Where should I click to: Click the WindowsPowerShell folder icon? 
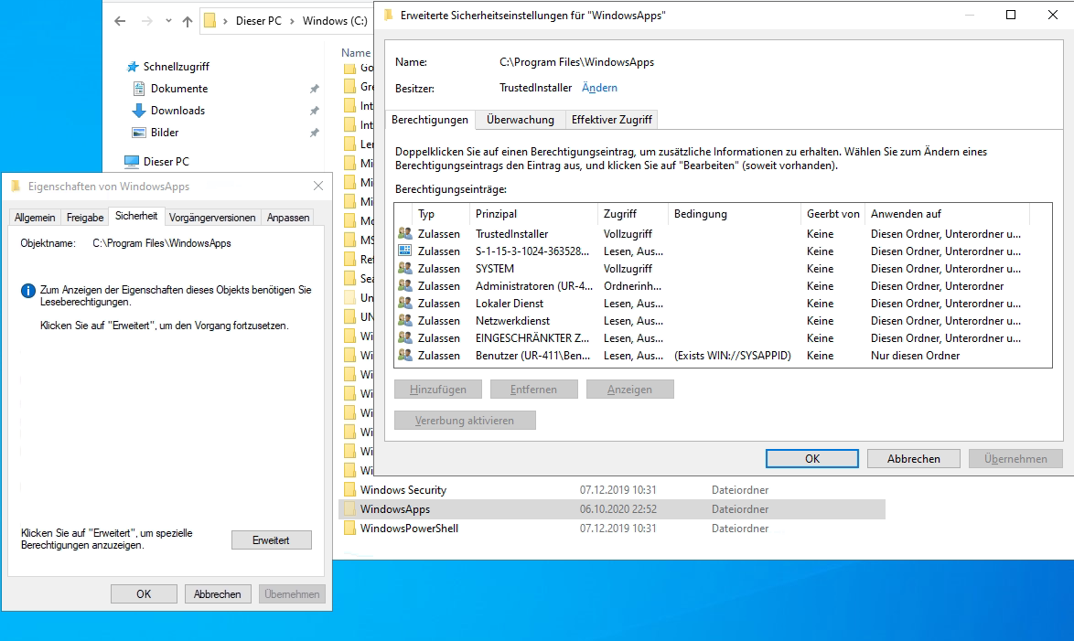tap(349, 529)
